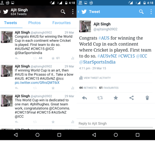
Task: Reply to the Picasso tweet in list
Action: [17, 88]
